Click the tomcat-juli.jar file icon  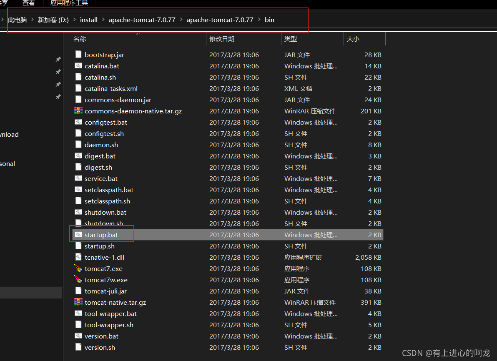tap(78, 291)
